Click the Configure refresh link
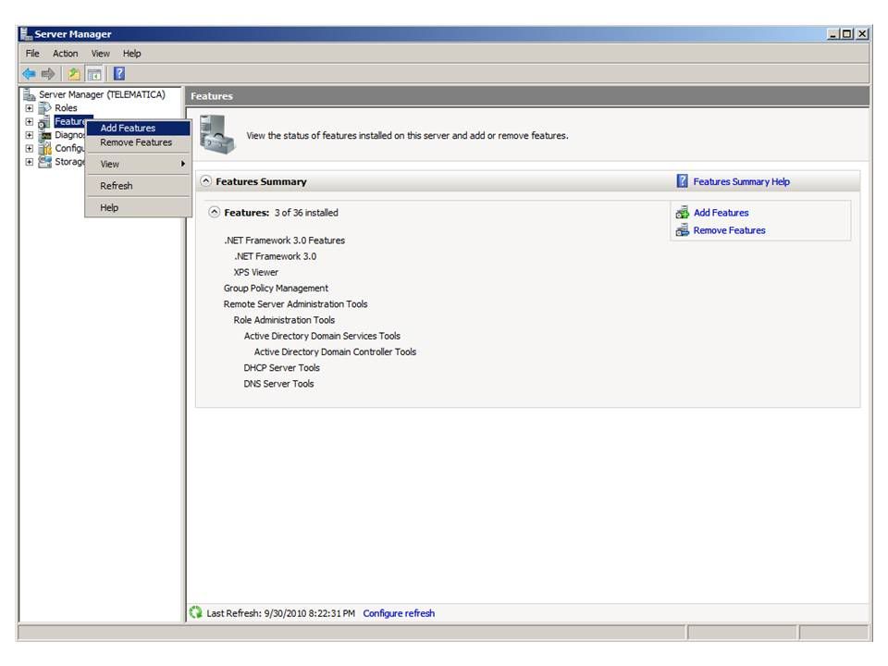The image size is (888, 666). tap(399, 613)
